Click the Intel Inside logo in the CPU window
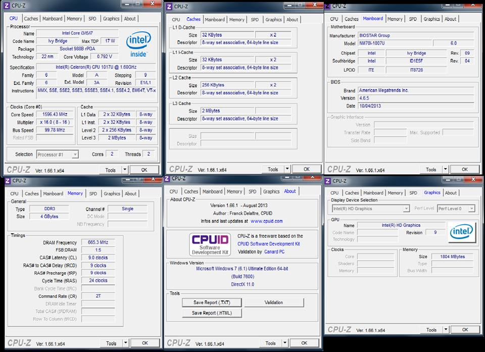This screenshot has width=485, height=352. pos(138,44)
